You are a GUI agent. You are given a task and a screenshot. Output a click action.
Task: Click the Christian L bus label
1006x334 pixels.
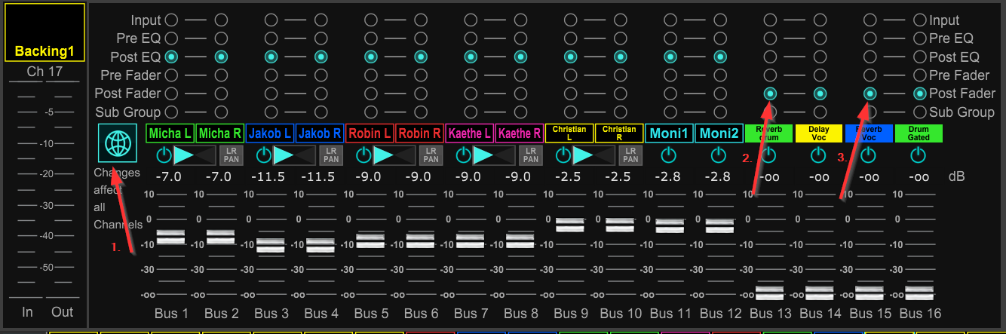569,134
